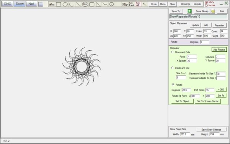Image resolution: width=230 pixels, height=144 pixels.
Task: Click the Index input field
Action: pos(207,31)
